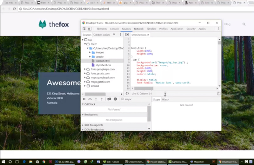Toggle pause on exceptions button
The height and width of the screenshot is (165, 254).
[115, 99]
